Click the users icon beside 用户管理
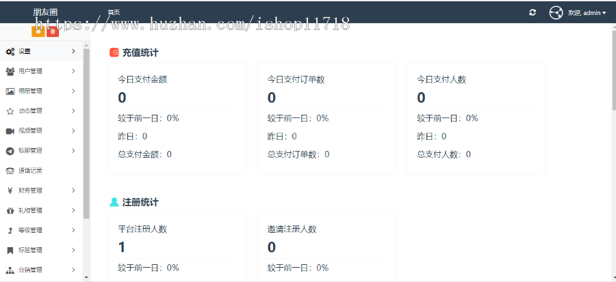Screen dimensions: 616x282 point(10,71)
